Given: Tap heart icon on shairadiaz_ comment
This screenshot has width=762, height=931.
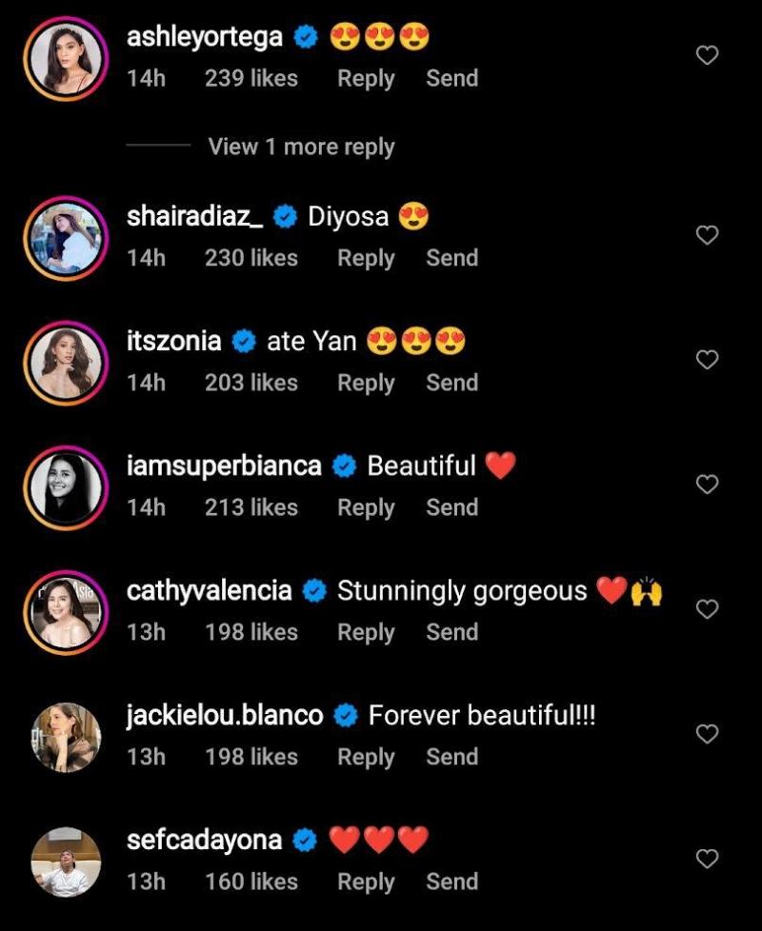Looking at the screenshot, I should [707, 235].
